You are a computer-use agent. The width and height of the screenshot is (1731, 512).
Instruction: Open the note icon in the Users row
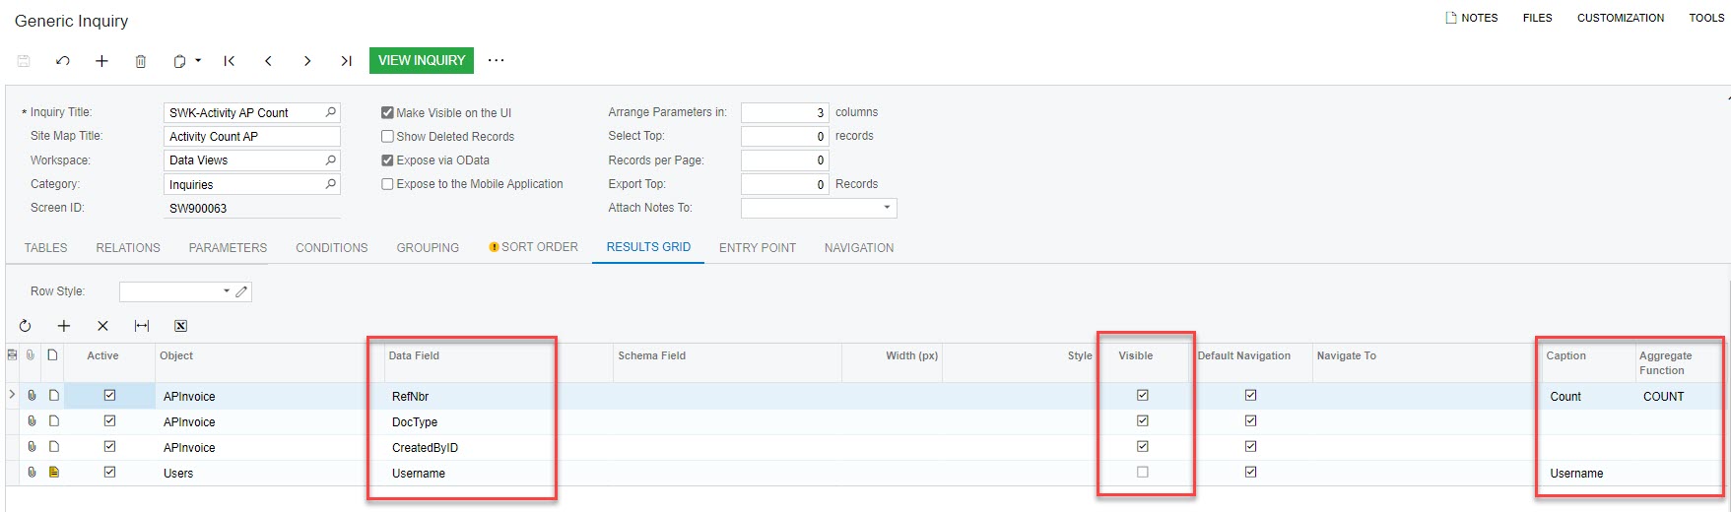pos(53,473)
